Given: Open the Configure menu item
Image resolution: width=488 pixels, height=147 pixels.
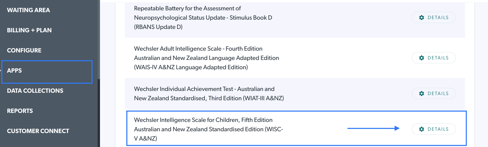Looking at the screenshot, I should pyautogui.click(x=24, y=50).
